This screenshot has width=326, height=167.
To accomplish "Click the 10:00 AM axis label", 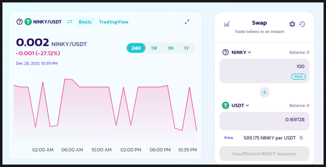I will tap(102, 150).
